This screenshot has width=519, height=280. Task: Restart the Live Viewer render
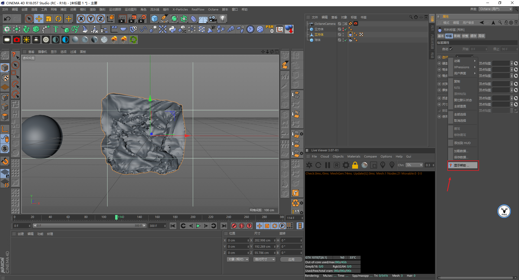318,165
